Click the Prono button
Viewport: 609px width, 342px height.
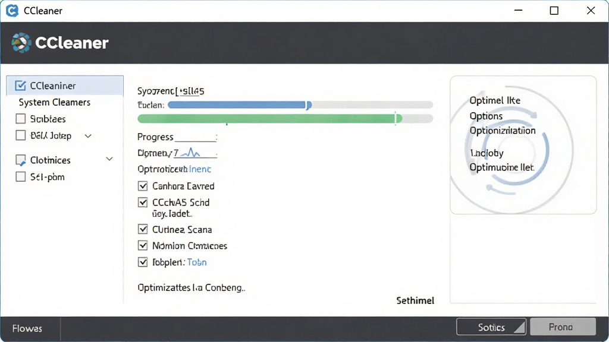click(563, 327)
